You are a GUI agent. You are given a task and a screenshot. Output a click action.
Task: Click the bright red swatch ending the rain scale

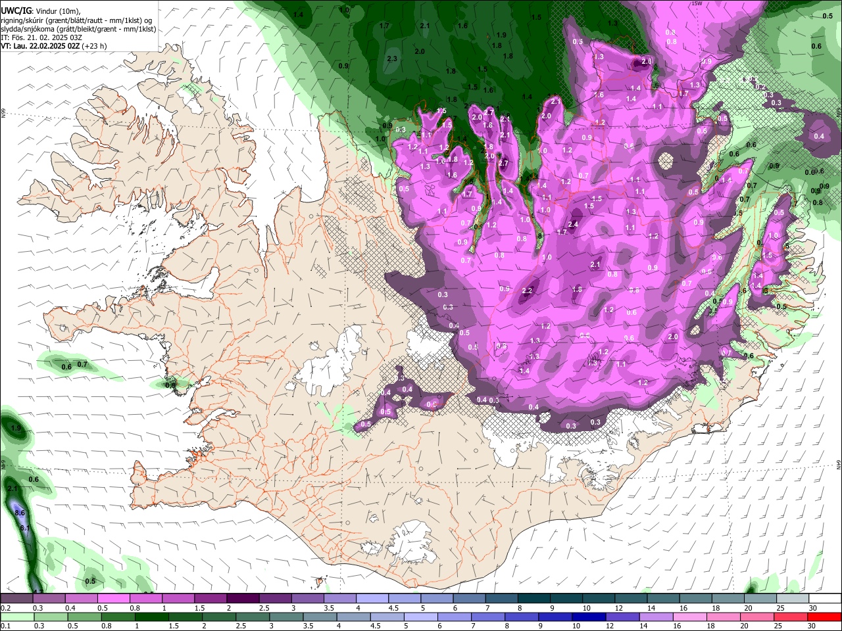tap(824, 617)
